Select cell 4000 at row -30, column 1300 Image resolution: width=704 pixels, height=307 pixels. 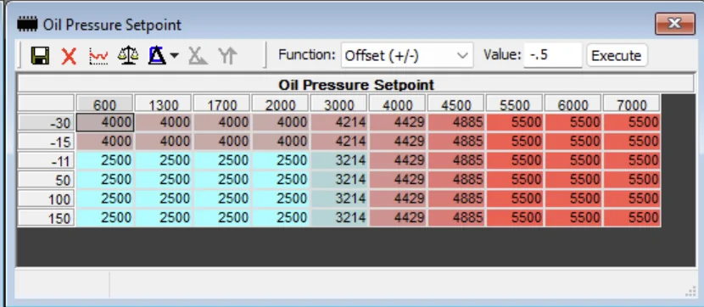click(164, 122)
